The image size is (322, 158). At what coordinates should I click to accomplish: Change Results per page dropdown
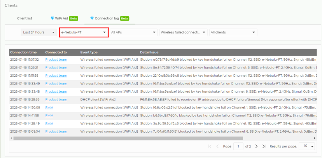(x=306, y=146)
